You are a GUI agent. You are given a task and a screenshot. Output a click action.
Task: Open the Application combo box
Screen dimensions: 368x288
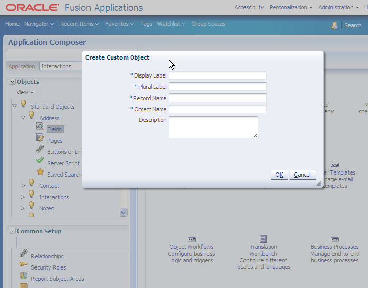[x=61, y=66]
